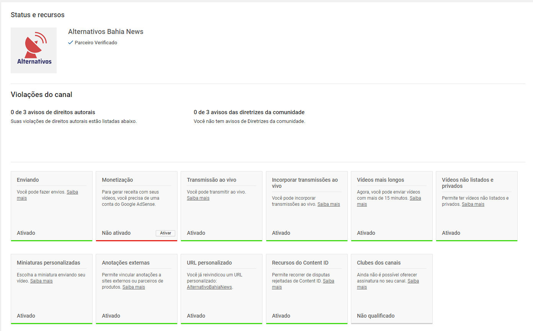Viewport: 533px width, 331px height.
Task: Click the Violações do canal heading
Action: [x=41, y=95]
